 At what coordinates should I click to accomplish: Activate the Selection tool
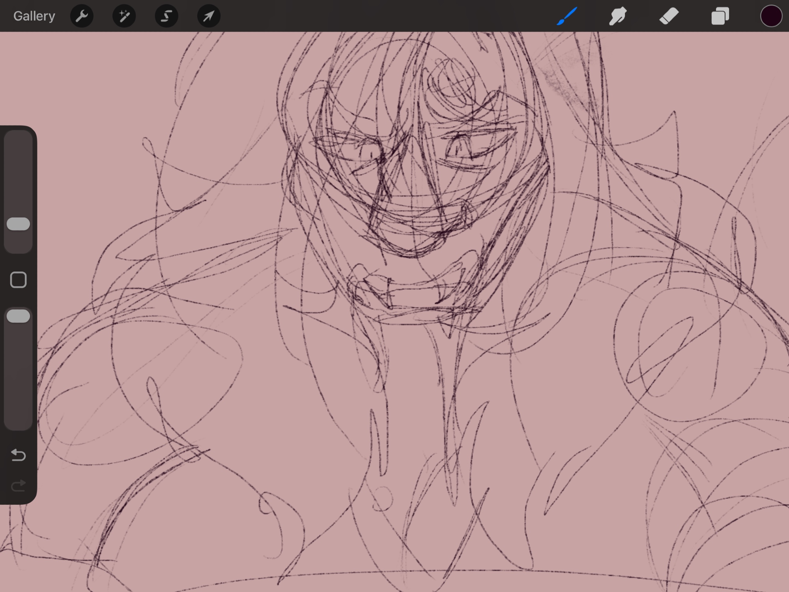tap(166, 16)
